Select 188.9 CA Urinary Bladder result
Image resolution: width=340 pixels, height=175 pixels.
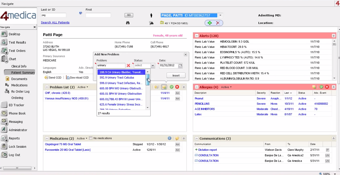pos(121,72)
